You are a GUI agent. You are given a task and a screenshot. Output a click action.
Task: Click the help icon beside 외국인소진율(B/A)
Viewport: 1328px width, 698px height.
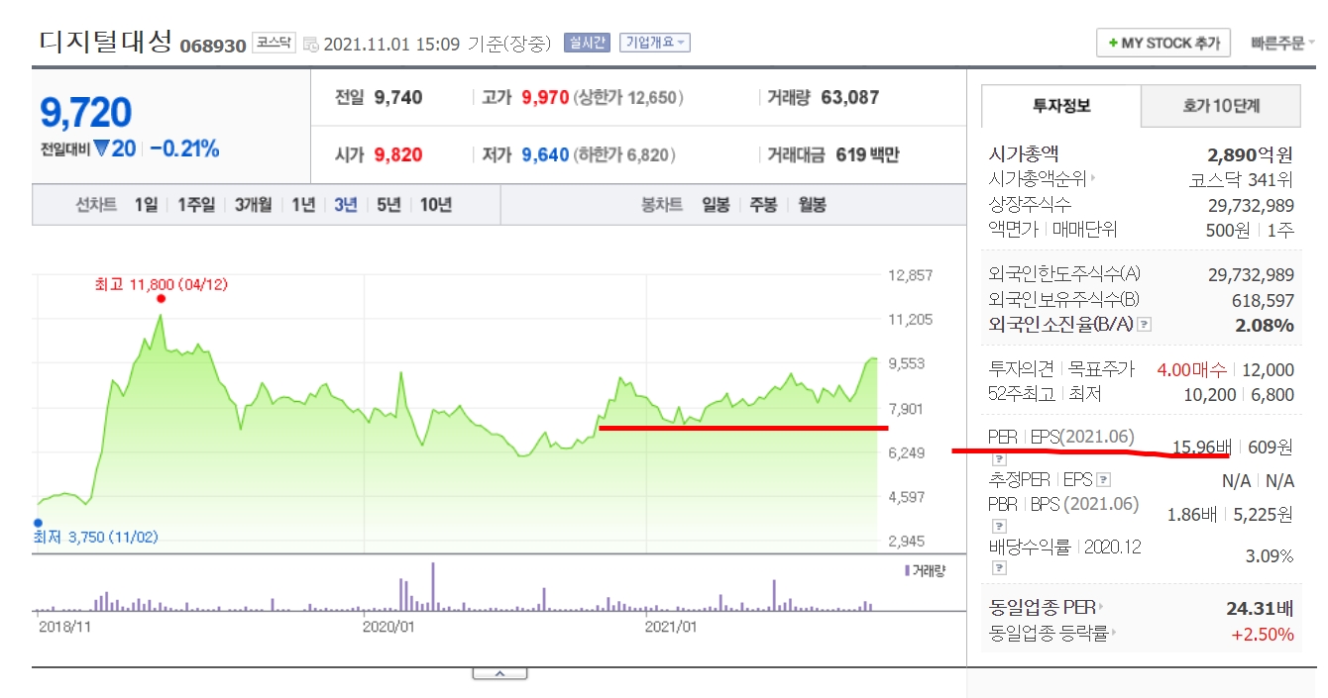pyautogui.click(x=1145, y=325)
